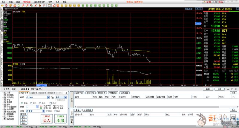This screenshot has height=128, width=239.
Task: Switch to the 三键下单 tab
Action: [34, 93]
